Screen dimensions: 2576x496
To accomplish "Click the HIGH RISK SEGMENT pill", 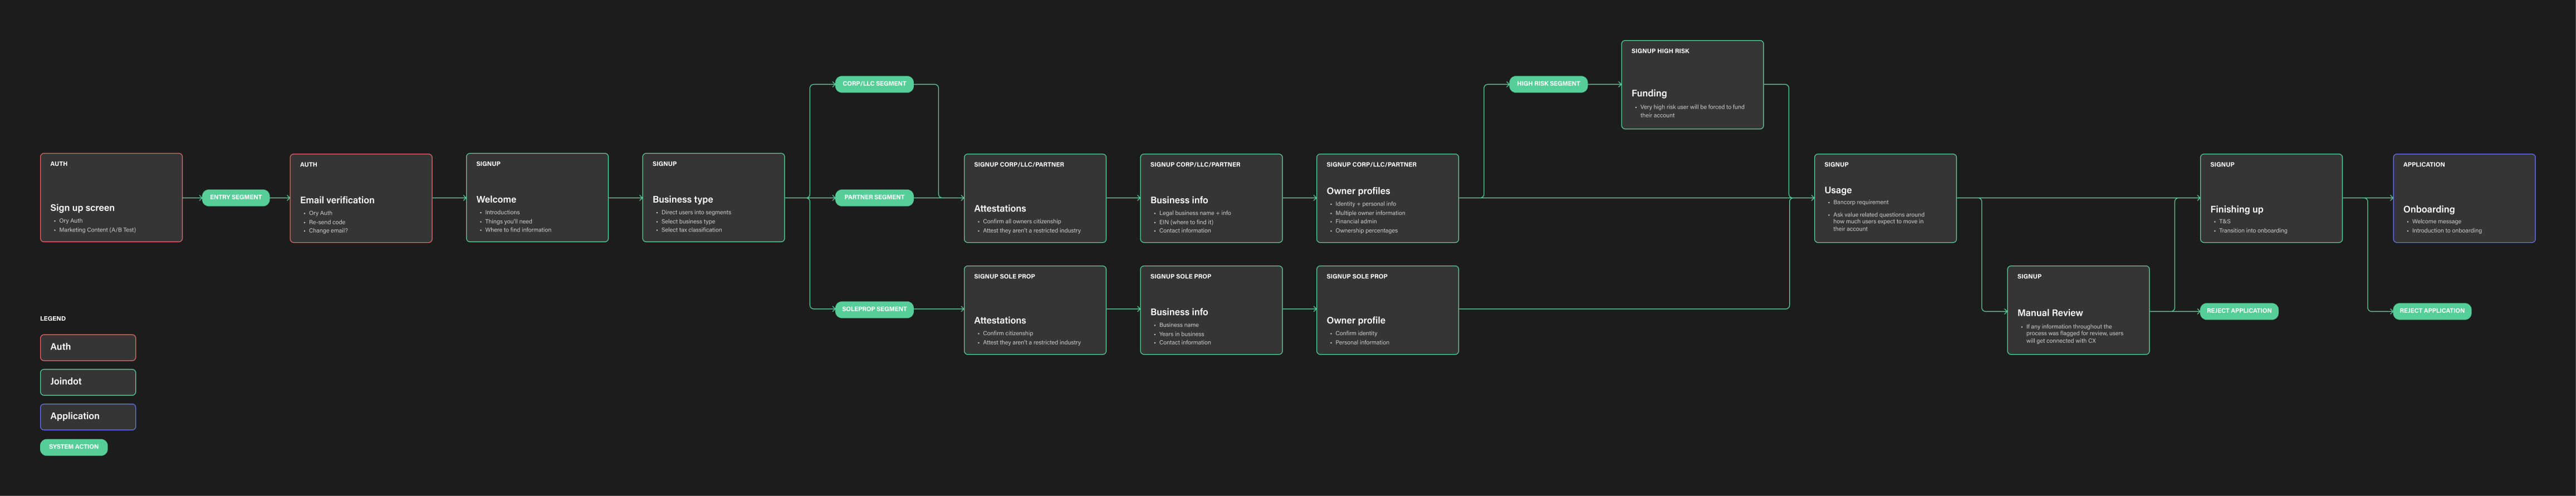I will pyautogui.click(x=1548, y=84).
